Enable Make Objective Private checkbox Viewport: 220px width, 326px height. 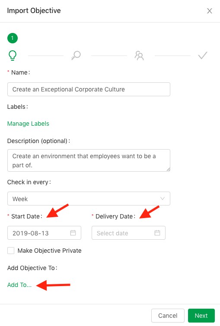click(11, 251)
